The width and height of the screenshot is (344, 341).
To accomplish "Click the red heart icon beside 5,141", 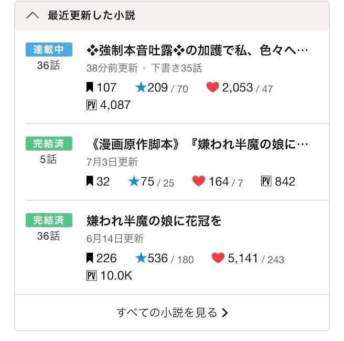I will [218, 257].
